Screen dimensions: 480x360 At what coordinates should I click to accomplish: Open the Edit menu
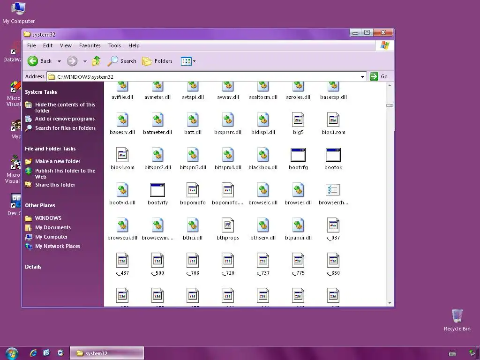[x=48, y=45]
